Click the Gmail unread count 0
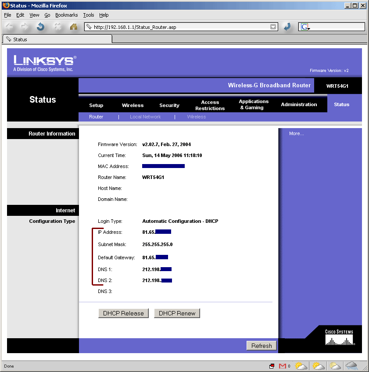This screenshot has width=369, height=372. point(289,366)
